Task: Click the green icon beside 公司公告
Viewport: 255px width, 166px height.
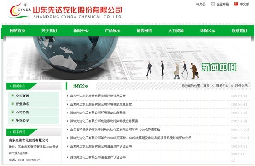Action: click(x=12, y=112)
